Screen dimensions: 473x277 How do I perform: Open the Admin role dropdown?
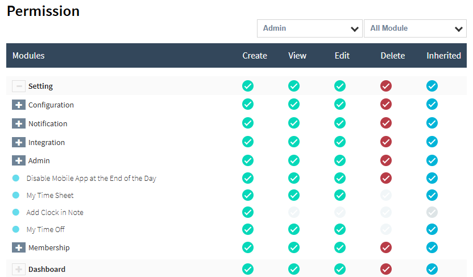(309, 28)
